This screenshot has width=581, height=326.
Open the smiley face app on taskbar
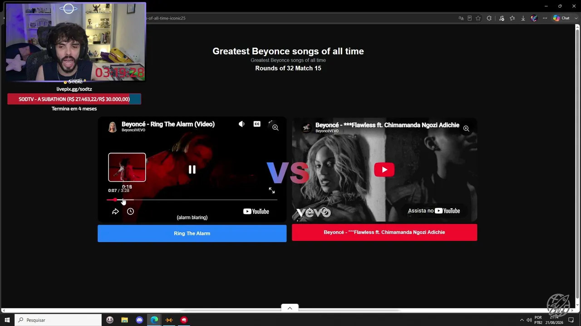[110, 320]
